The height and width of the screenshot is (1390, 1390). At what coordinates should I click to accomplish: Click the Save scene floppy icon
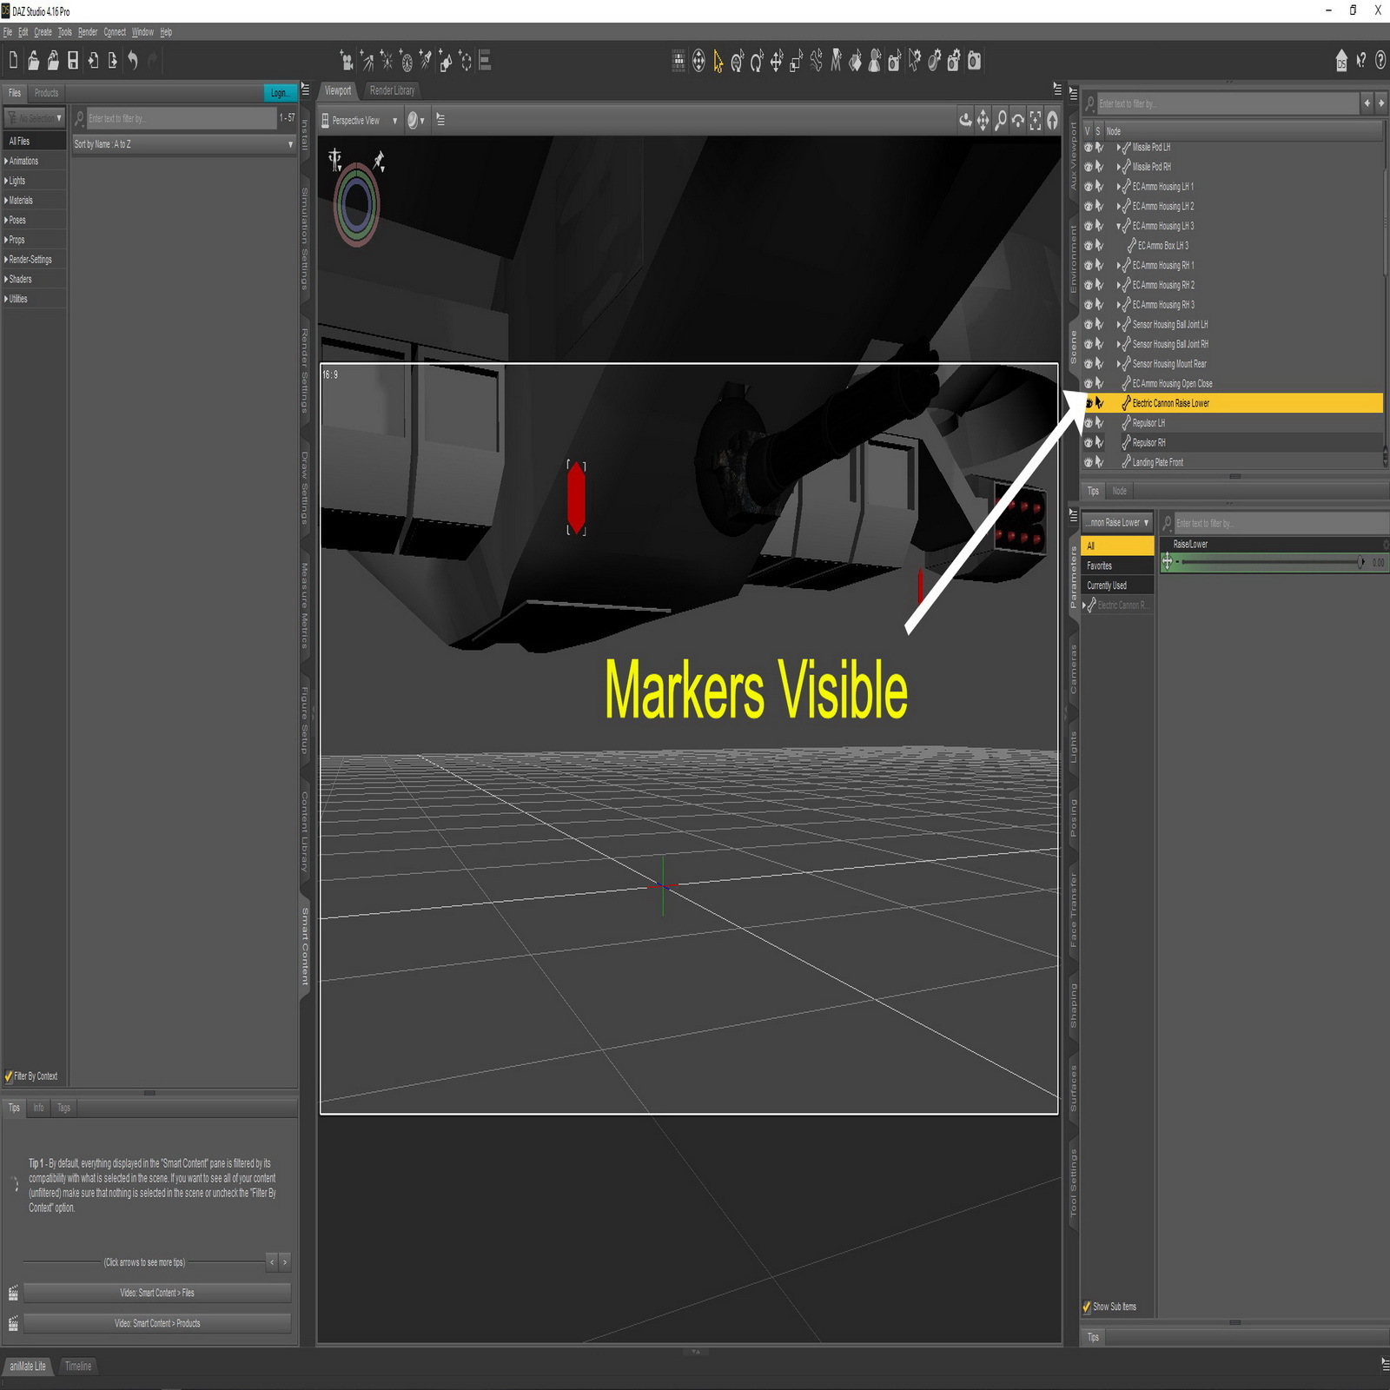(x=73, y=60)
